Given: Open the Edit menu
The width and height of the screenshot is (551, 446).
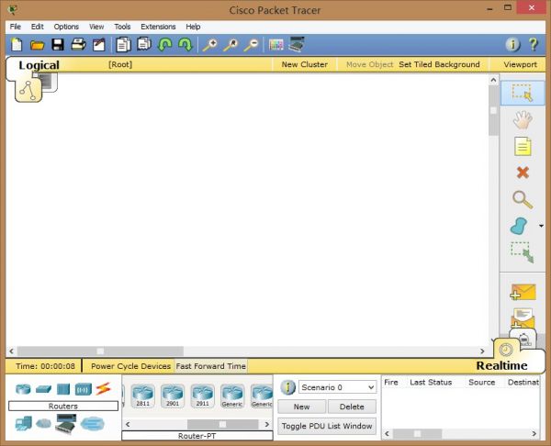Looking at the screenshot, I should point(37,27).
